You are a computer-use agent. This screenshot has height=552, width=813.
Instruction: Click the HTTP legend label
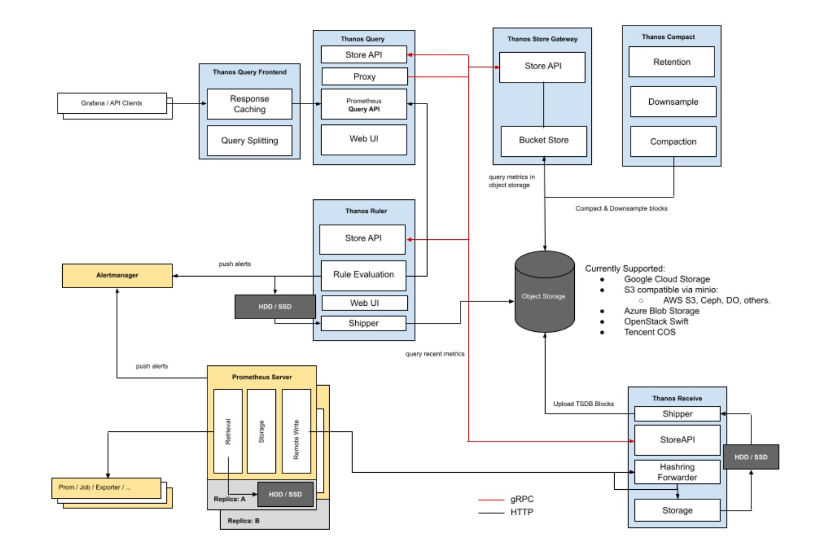[x=522, y=512]
